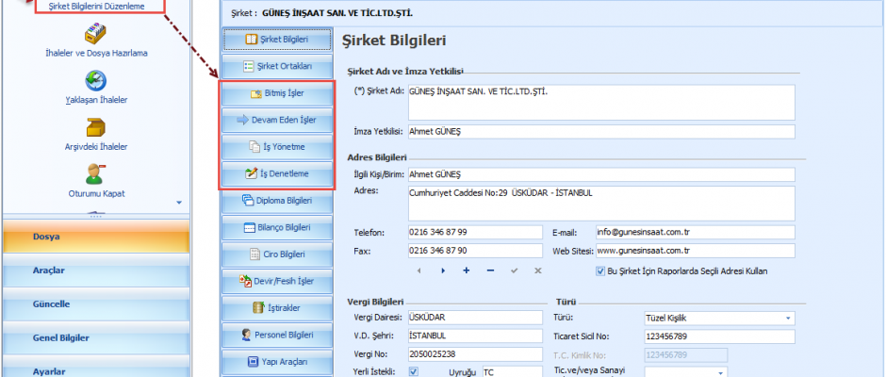Go to previous address record arrow
Screen dimensions: 886x377
click(x=418, y=270)
